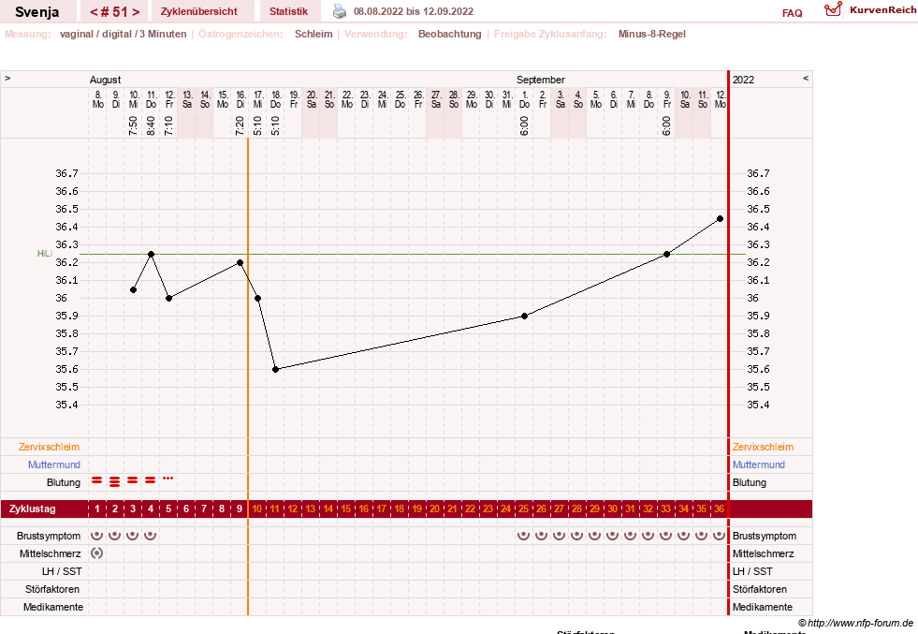Click breast symptom icon on cycle day 26

pos(542,535)
